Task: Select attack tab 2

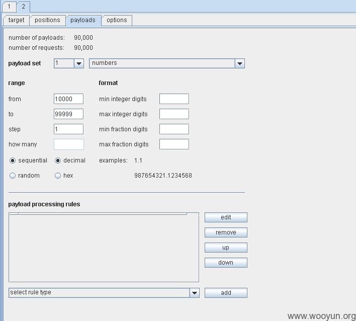Action: point(23,7)
